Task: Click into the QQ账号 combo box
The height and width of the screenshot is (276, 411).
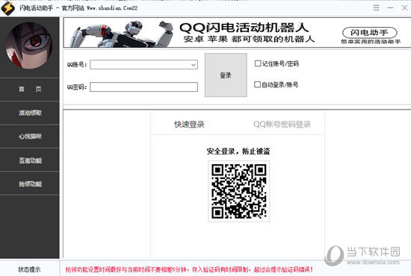Action: 143,65
